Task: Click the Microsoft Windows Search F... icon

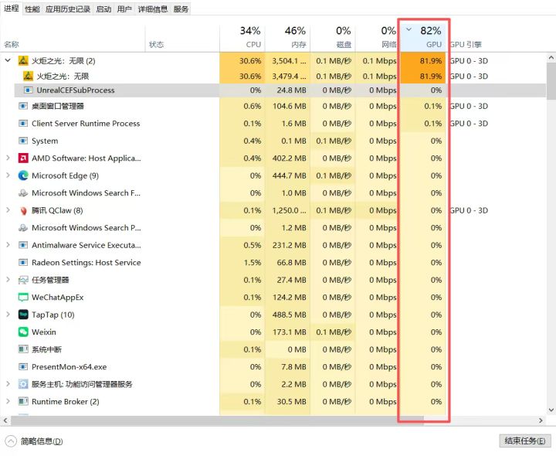Action: [x=23, y=192]
